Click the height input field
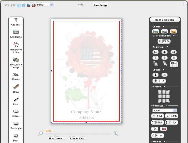Screen dimensions: 188x143 click(x=173, y=122)
